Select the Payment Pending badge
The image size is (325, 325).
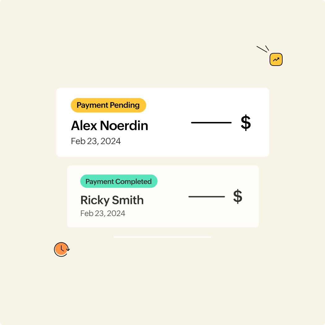108,105
